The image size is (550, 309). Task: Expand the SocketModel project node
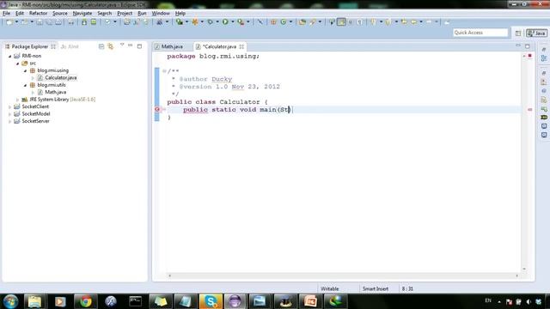coord(9,114)
